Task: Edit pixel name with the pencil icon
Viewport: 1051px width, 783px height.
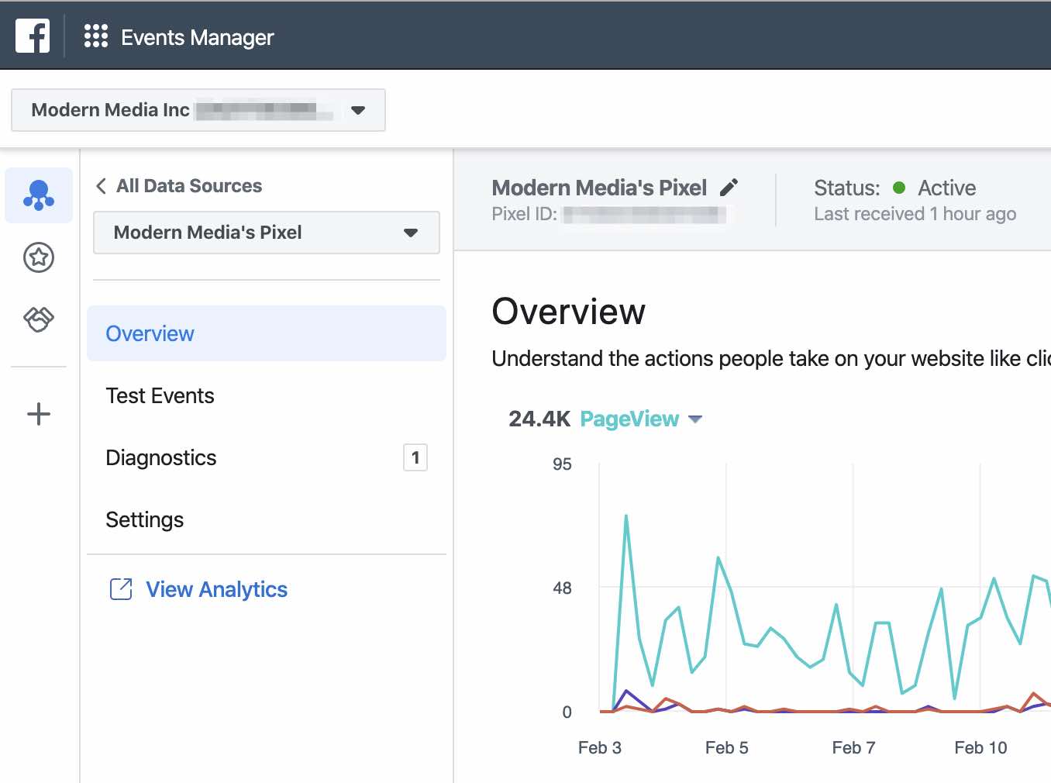Action: click(x=729, y=188)
